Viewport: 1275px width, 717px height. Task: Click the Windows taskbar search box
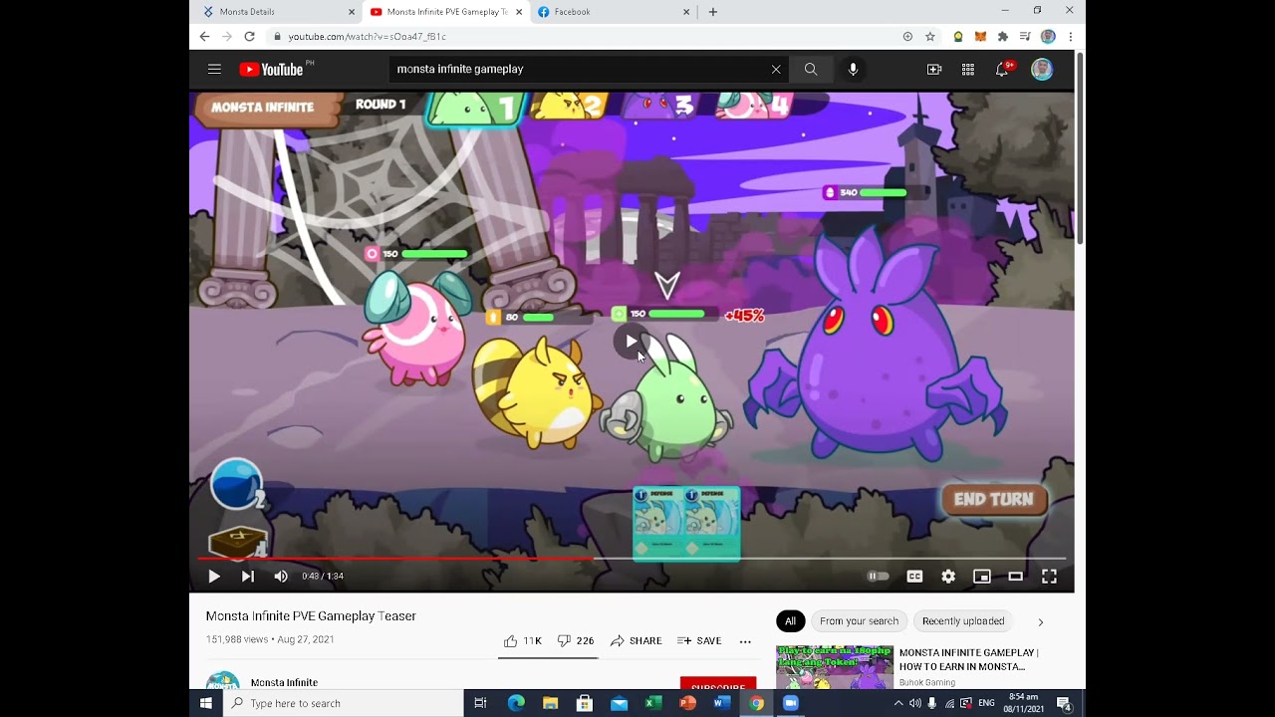pyautogui.click(x=344, y=703)
